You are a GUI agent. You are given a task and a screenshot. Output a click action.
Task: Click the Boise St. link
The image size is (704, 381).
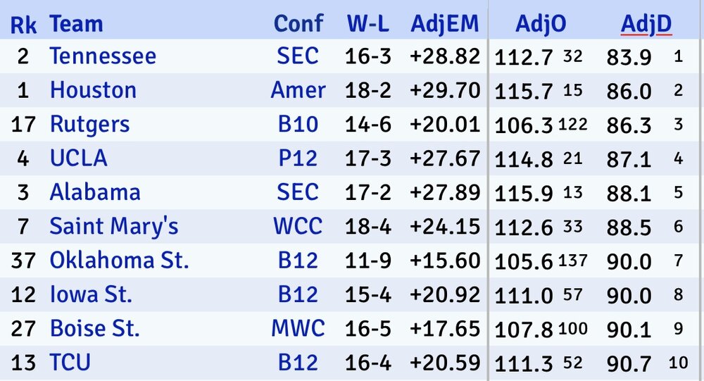coord(94,328)
